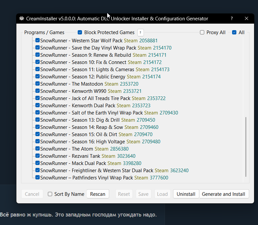Uncheck The Mastodon DLC checkbox
This screenshot has height=225, width=258.
pos(37,84)
